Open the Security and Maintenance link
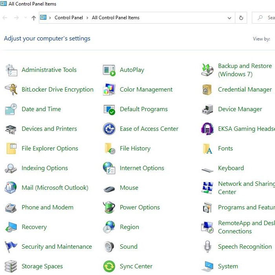Screen dimensions: 275x275 tap(57, 247)
